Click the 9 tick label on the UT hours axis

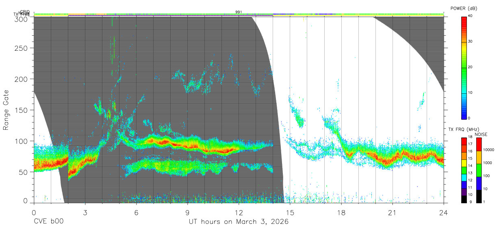187,213
